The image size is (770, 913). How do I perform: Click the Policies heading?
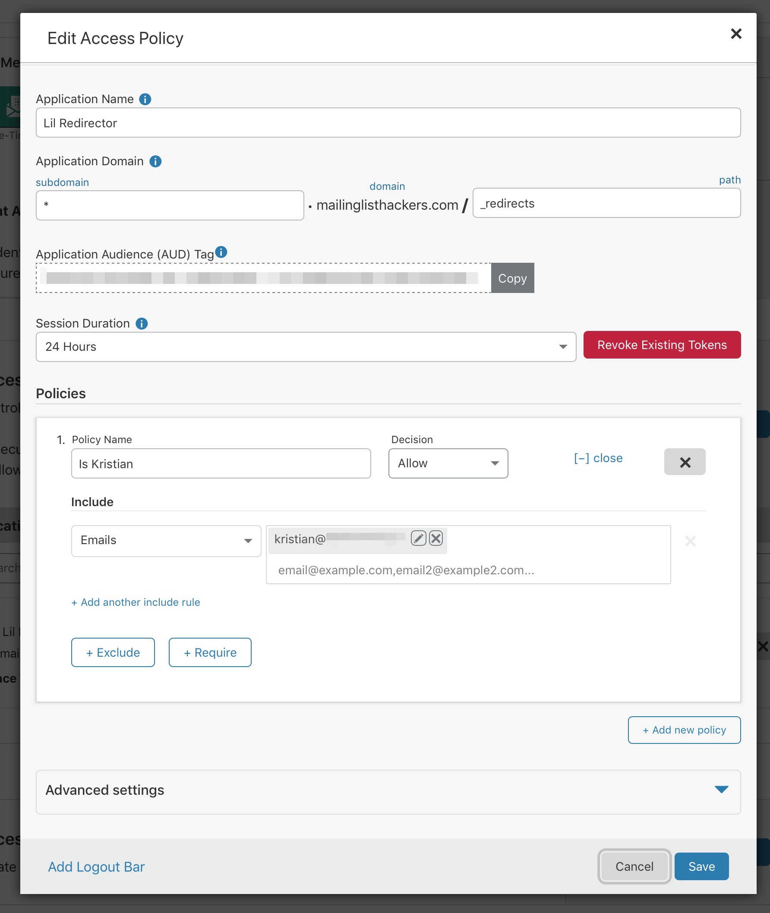pos(61,394)
